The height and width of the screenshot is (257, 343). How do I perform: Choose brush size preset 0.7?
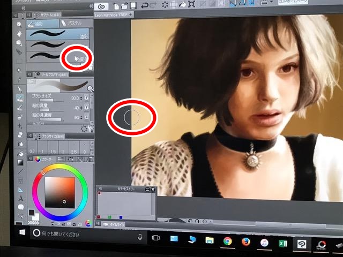[x=32, y=148]
